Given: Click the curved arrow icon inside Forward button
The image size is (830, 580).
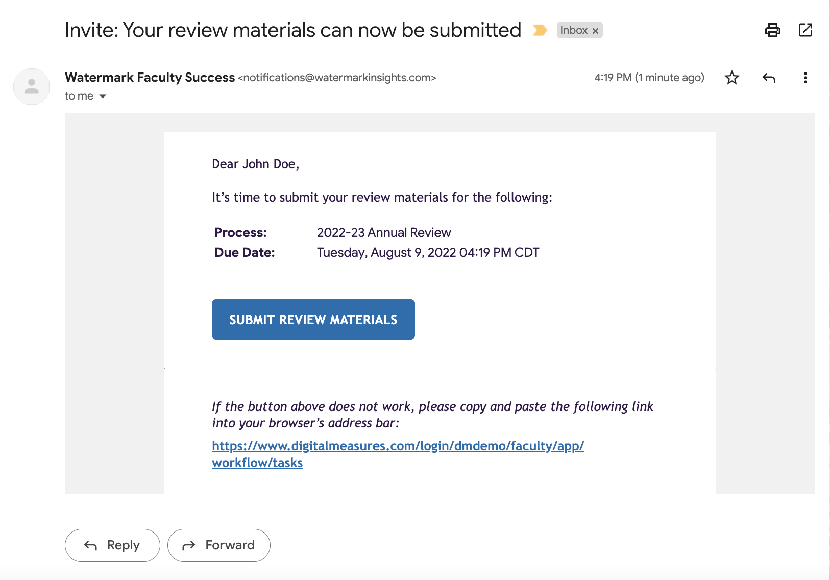Looking at the screenshot, I should click(x=189, y=545).
